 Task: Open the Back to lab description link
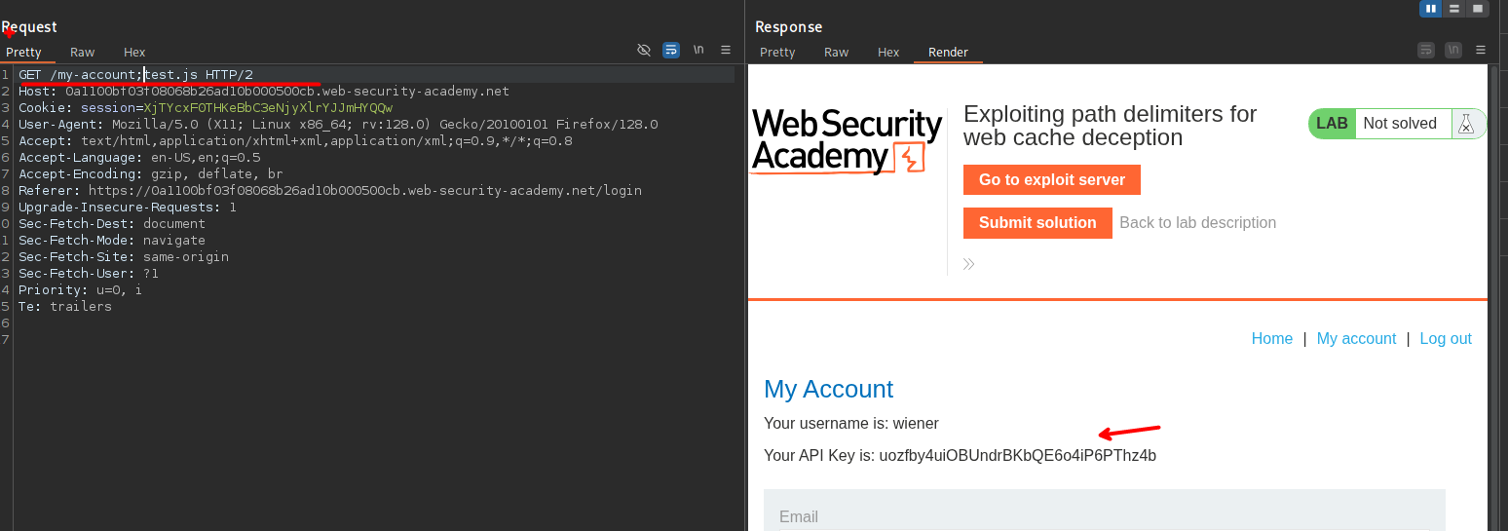coord(1197,223)
